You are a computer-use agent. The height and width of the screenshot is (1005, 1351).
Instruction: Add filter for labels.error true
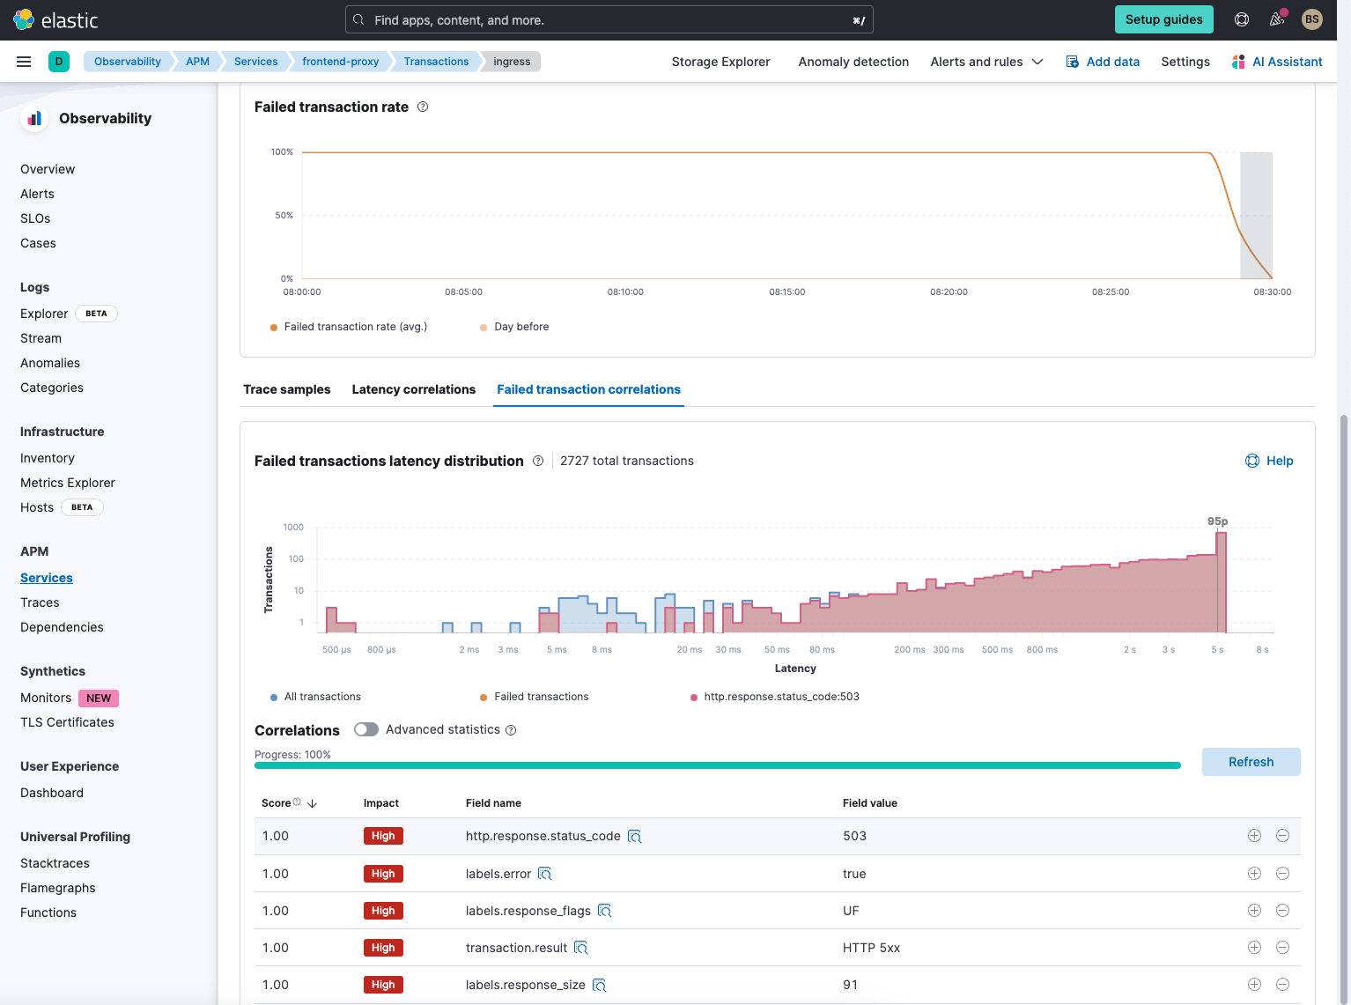pyautogui.click(x=1254, y=874)
